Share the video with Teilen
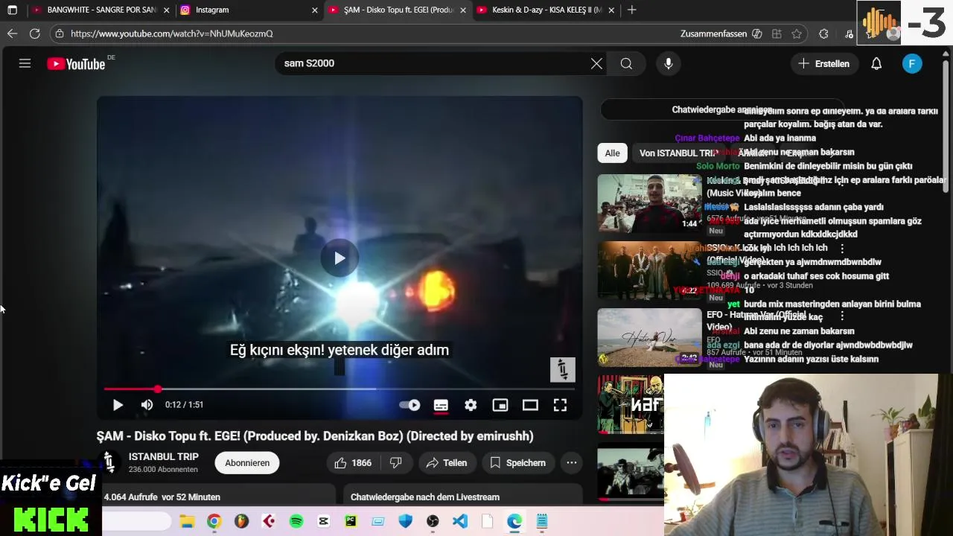This screenshot has height=536, width=953. pyautogui.click(x=447, y=463)
